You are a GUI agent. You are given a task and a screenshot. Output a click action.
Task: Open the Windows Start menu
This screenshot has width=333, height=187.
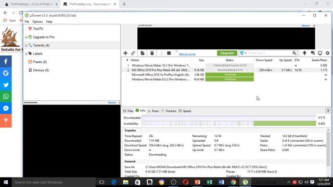[x=6, y=182]
